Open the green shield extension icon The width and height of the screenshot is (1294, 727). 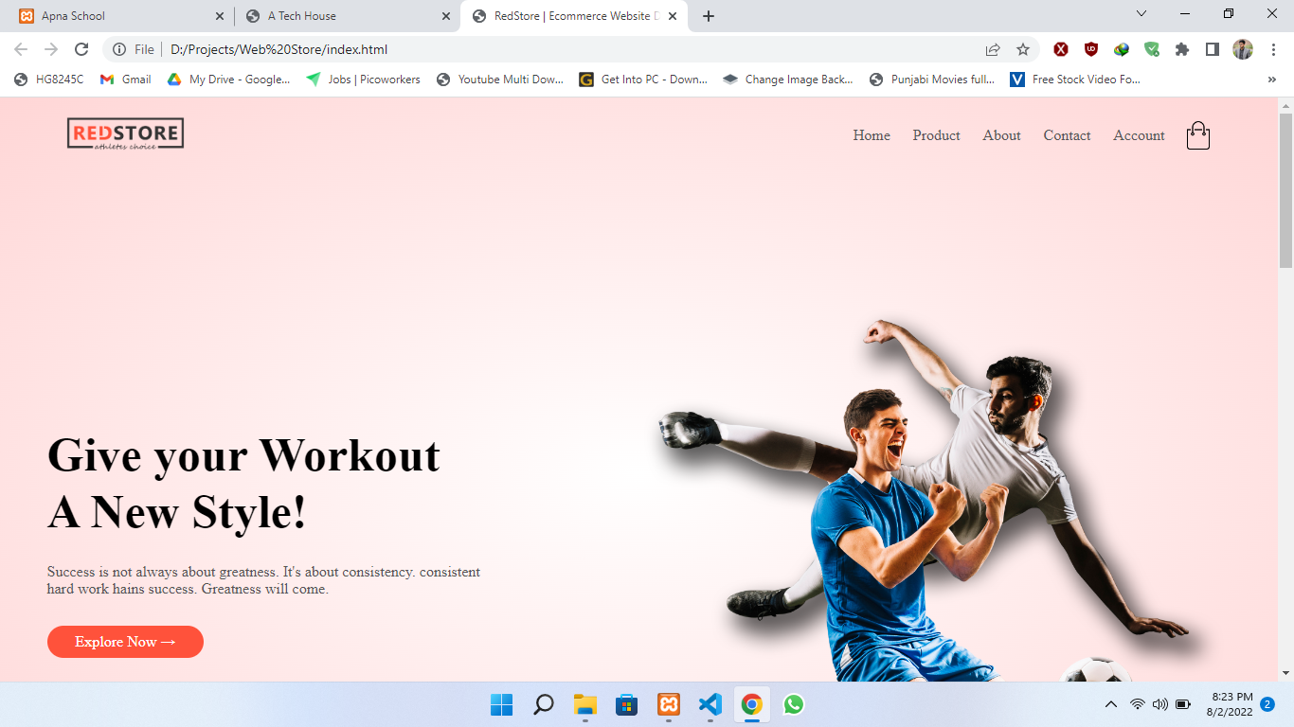[x=1152, y=49]
